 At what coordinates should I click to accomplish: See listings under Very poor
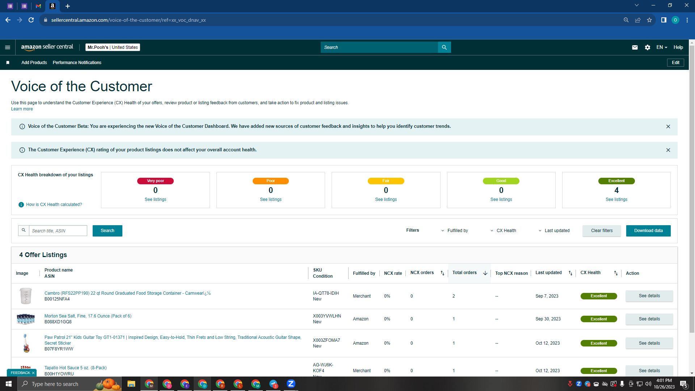155,199
